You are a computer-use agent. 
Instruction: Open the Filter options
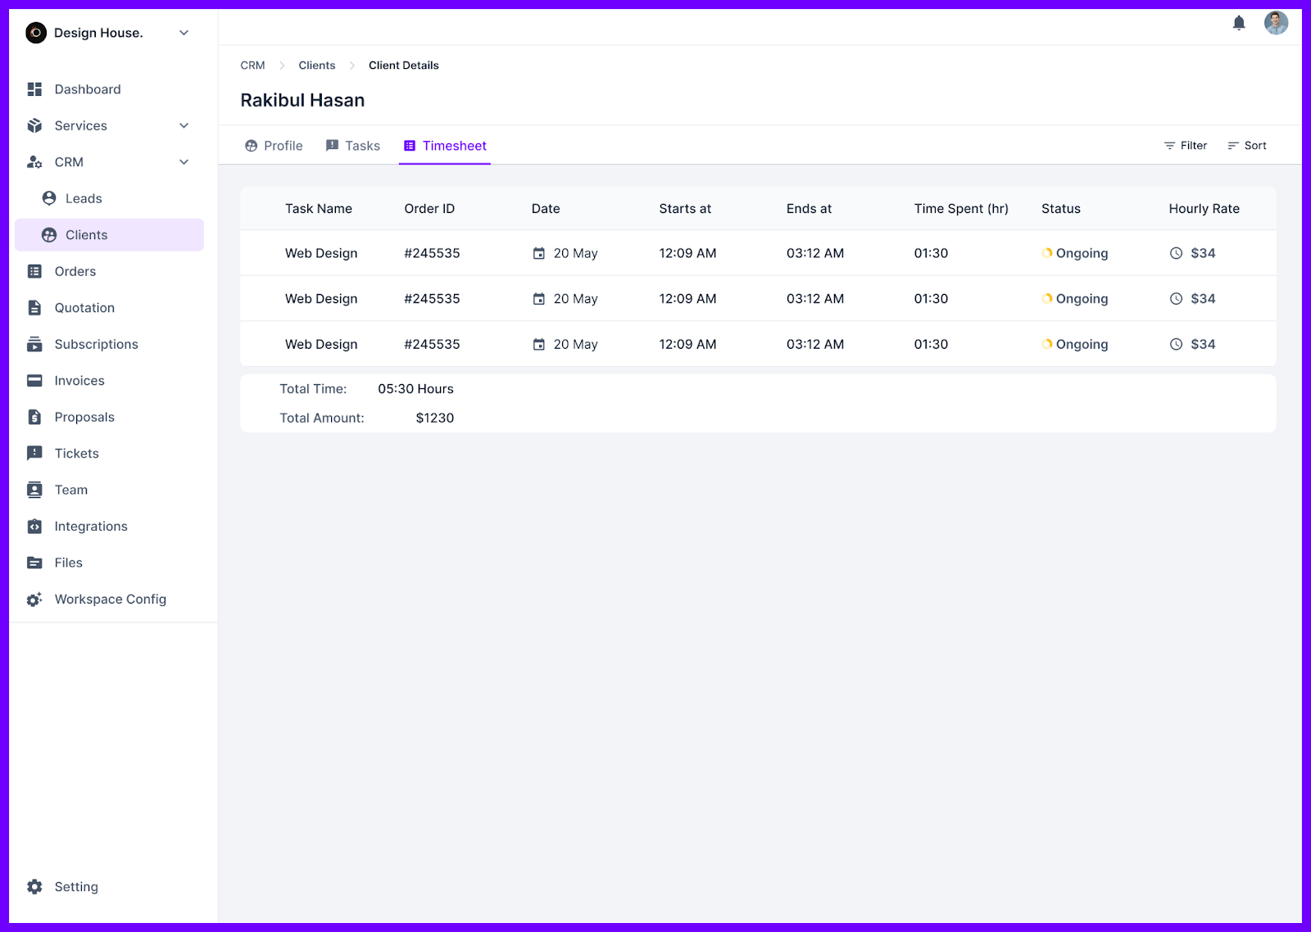coord(1185,145)
